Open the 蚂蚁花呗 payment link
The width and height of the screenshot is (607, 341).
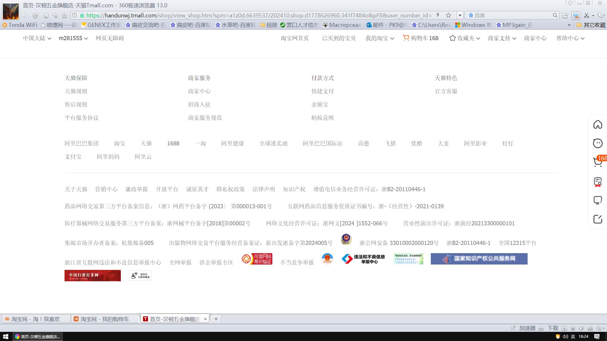pos(323,118)
